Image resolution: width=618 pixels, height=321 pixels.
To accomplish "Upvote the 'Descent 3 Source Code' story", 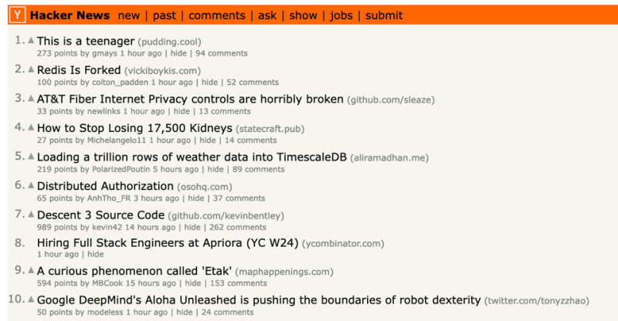I will tap(32, 215).
